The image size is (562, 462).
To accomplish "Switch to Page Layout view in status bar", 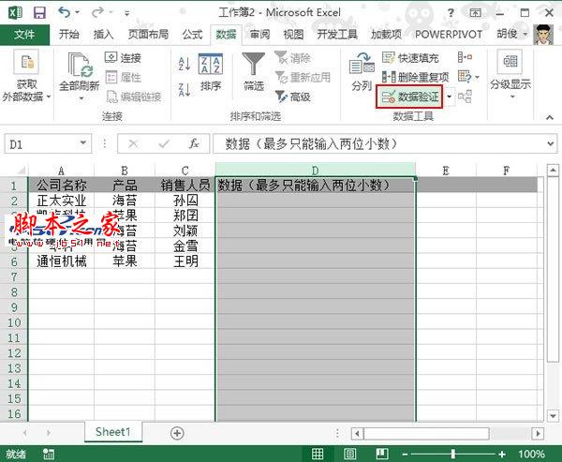I will tap(349, 454).
